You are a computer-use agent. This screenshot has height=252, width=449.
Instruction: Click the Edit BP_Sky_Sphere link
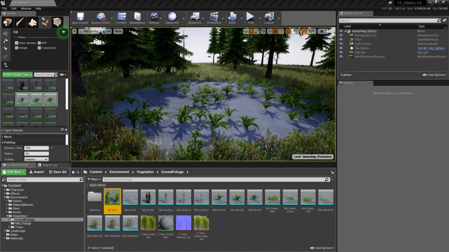(431, 48)
